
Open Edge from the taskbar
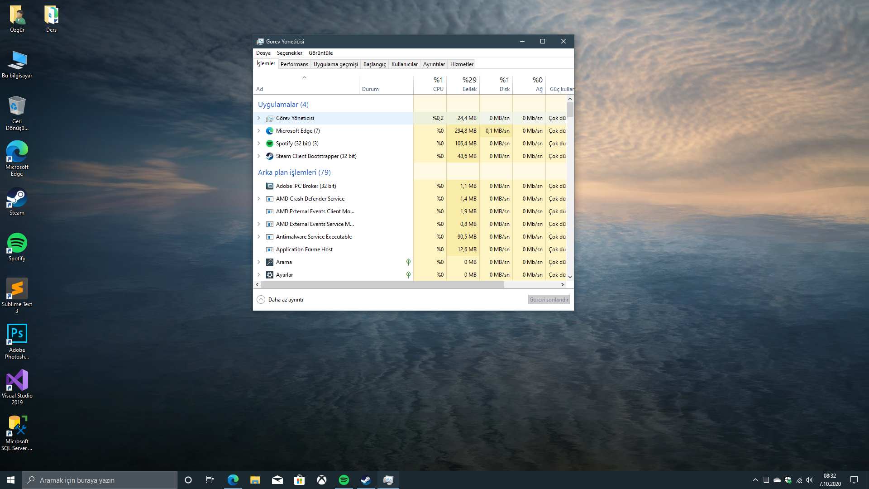(x=233, y=480)
